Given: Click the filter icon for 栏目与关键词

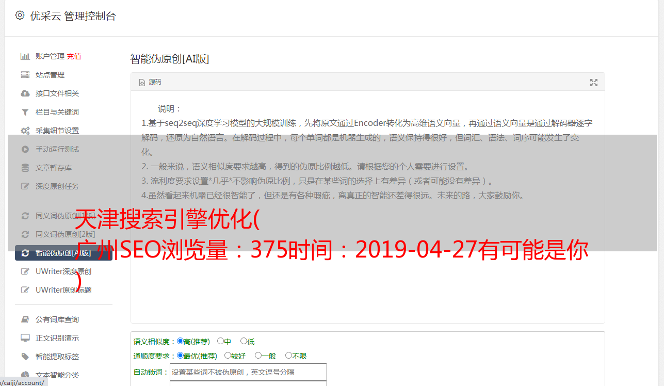Looking at the screenshot, I should click(x=25, y=112).
